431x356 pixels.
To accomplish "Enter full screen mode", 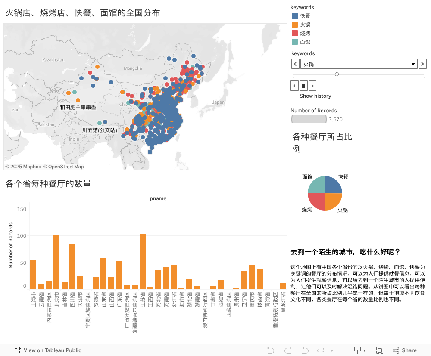I will pyautogui.click(x=380, y=350).
